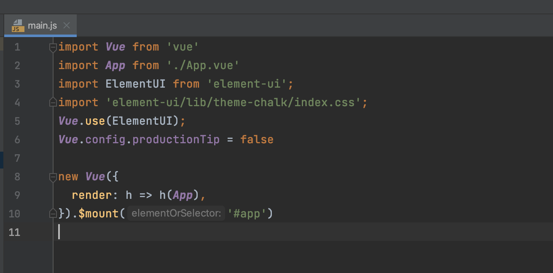Click line number 1 in the gutter
Viewport: 553px width, 273px height.
pos(17,47)
